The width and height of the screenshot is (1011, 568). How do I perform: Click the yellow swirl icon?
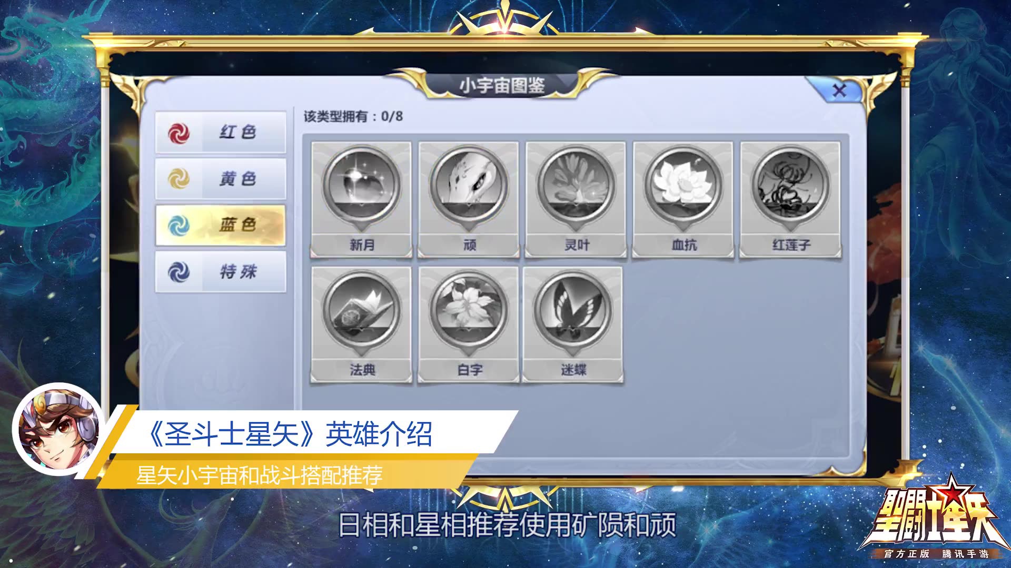179,179
